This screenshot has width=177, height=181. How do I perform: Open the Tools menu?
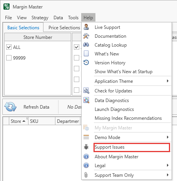click(x=73, y=18)
